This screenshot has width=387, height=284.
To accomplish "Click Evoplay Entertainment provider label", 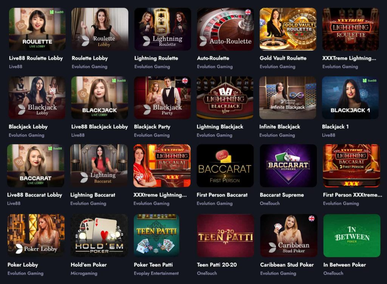I will [x=156, y=273].
